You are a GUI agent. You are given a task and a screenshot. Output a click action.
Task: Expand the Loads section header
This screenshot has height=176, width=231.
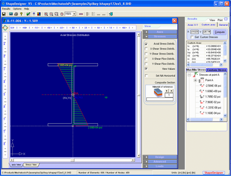coord(160,166)
